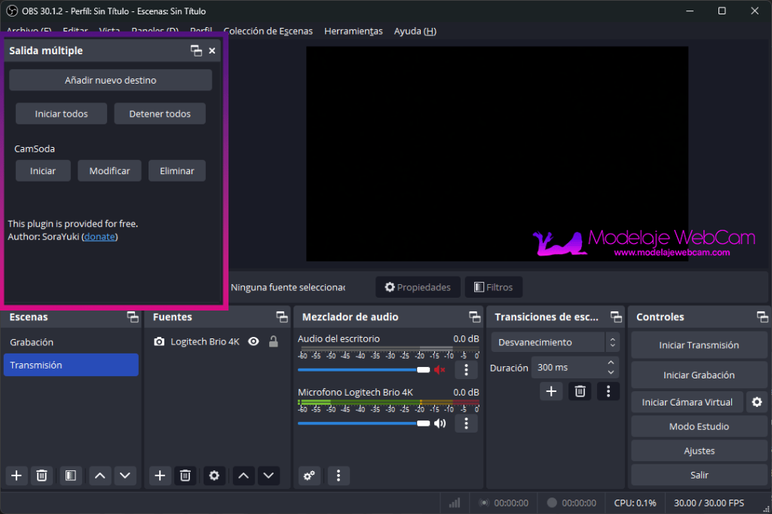
Task: Toggle lock on Logitech Brio 4K source
Action: [274, 341]
